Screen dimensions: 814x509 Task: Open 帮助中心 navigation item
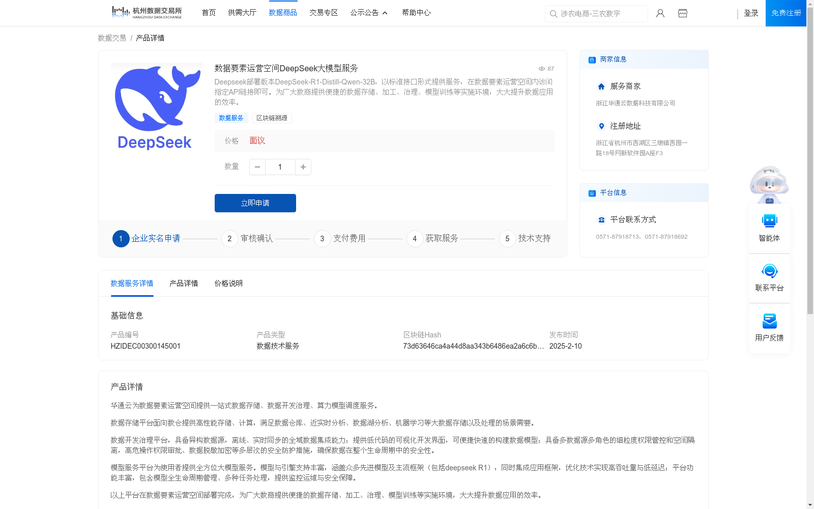click(x=416, y=13)
